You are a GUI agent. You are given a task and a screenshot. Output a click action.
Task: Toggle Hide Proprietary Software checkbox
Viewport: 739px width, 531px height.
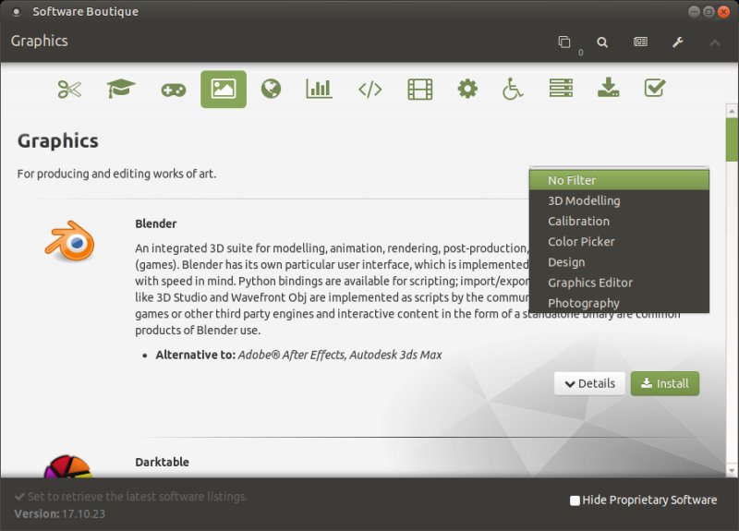click(575, 501)
